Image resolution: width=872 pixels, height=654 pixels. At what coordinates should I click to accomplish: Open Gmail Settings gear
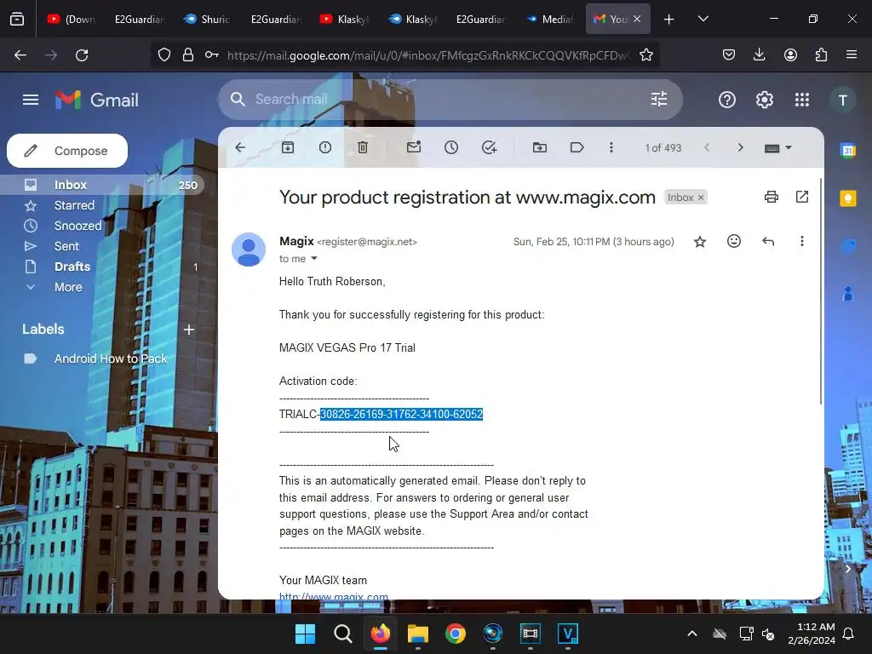(x=764, y=100)
